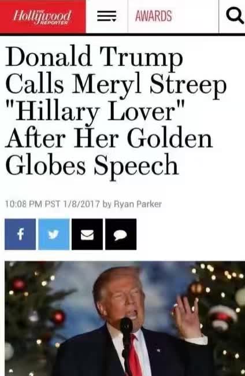This screenshot has height=376, width=245.
Task: Click the search magnifying glass icon
Action: 234,16
